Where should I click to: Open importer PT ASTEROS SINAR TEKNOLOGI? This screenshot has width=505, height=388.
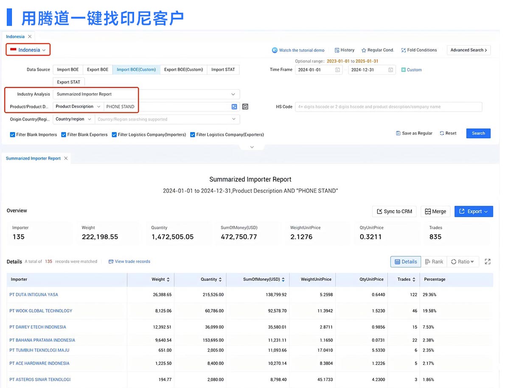tap(40, 380)
